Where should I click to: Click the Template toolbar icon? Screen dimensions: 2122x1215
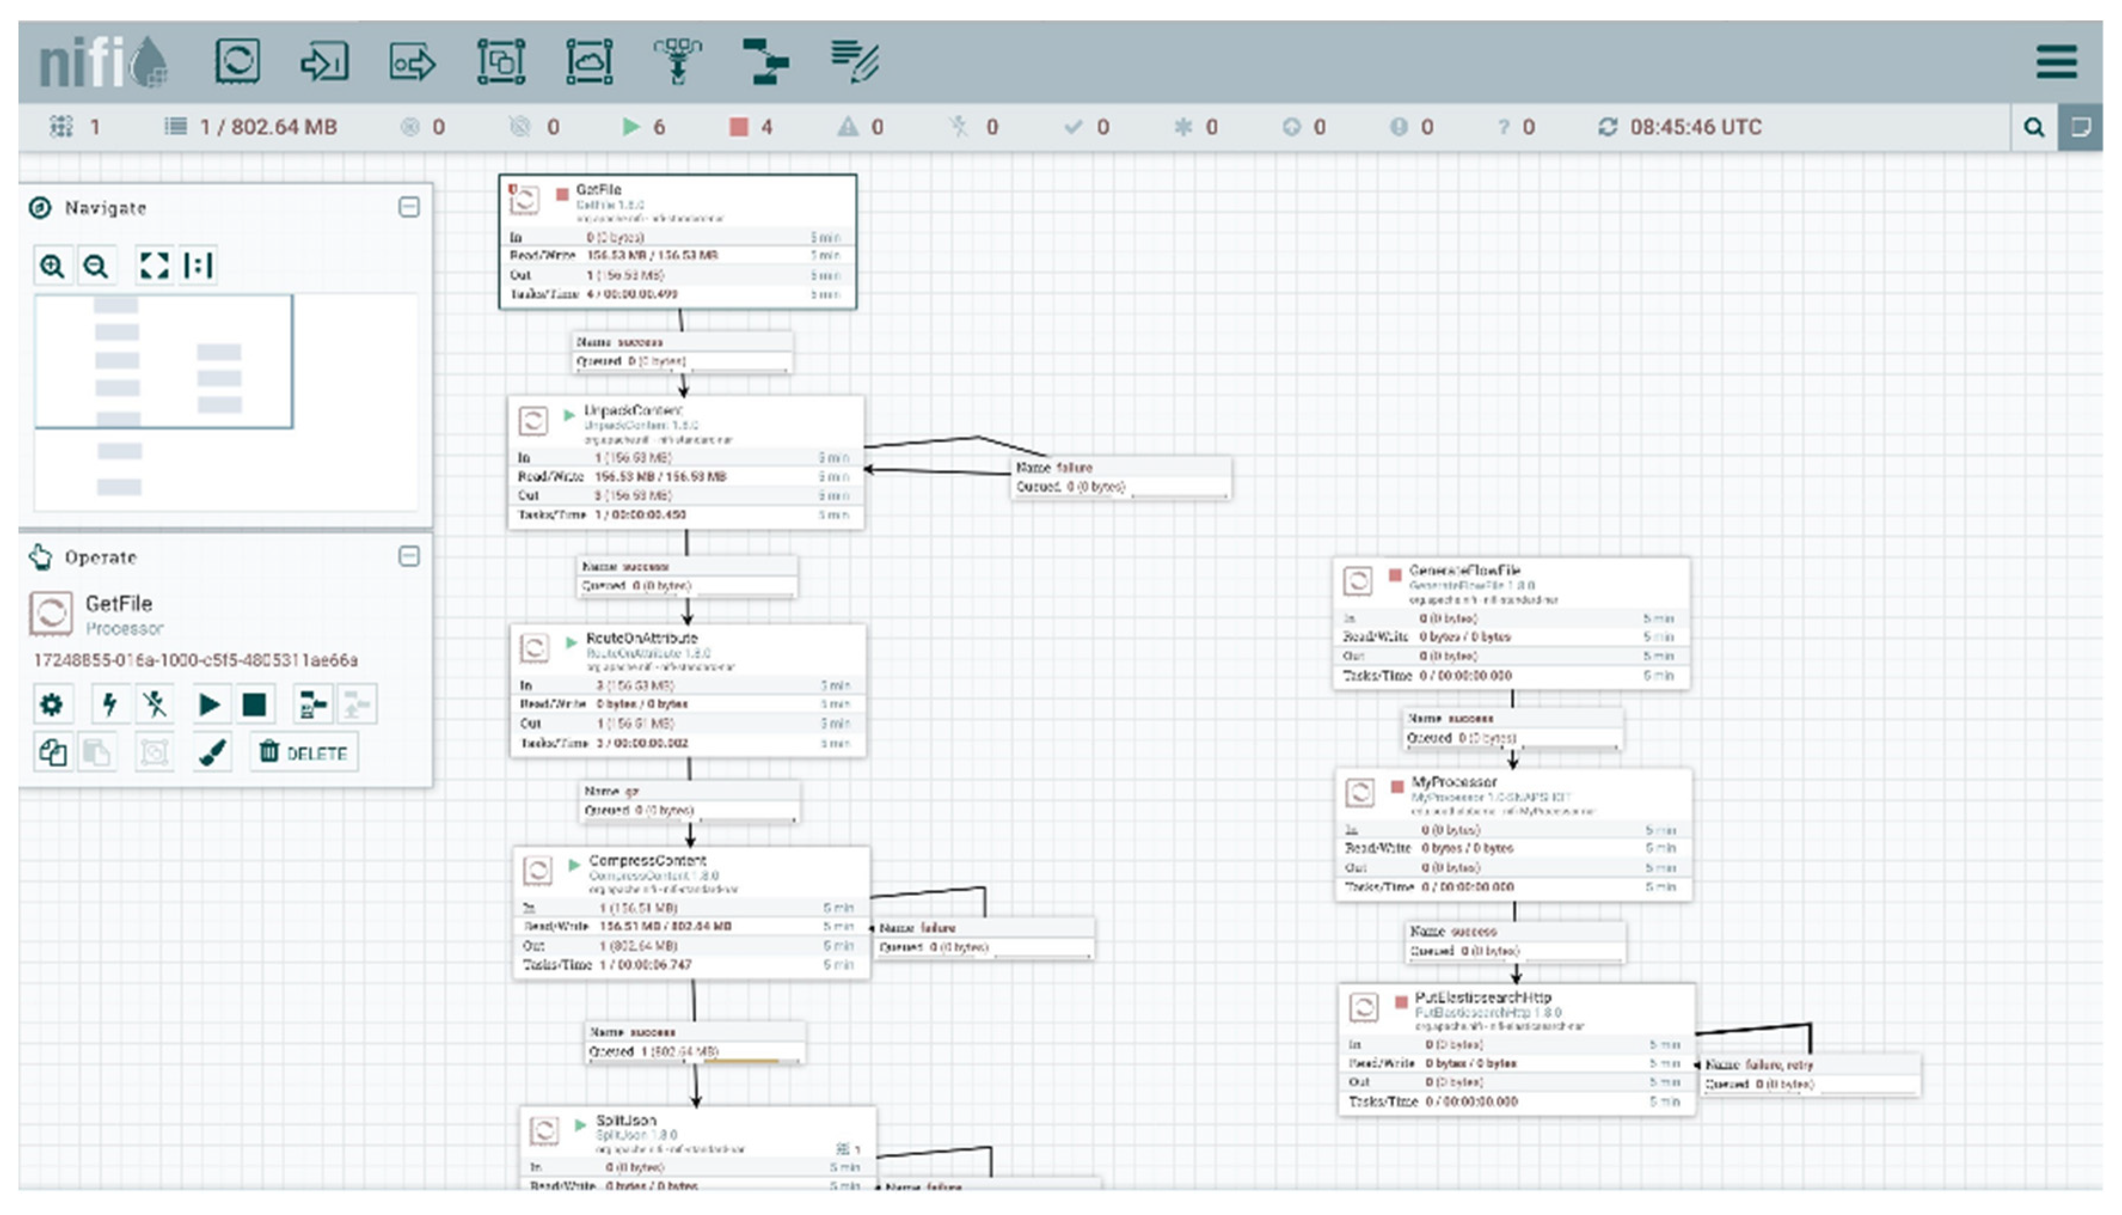(765, 62)
